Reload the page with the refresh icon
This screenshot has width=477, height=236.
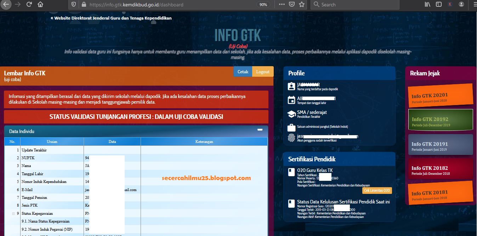tap(29, 5)
